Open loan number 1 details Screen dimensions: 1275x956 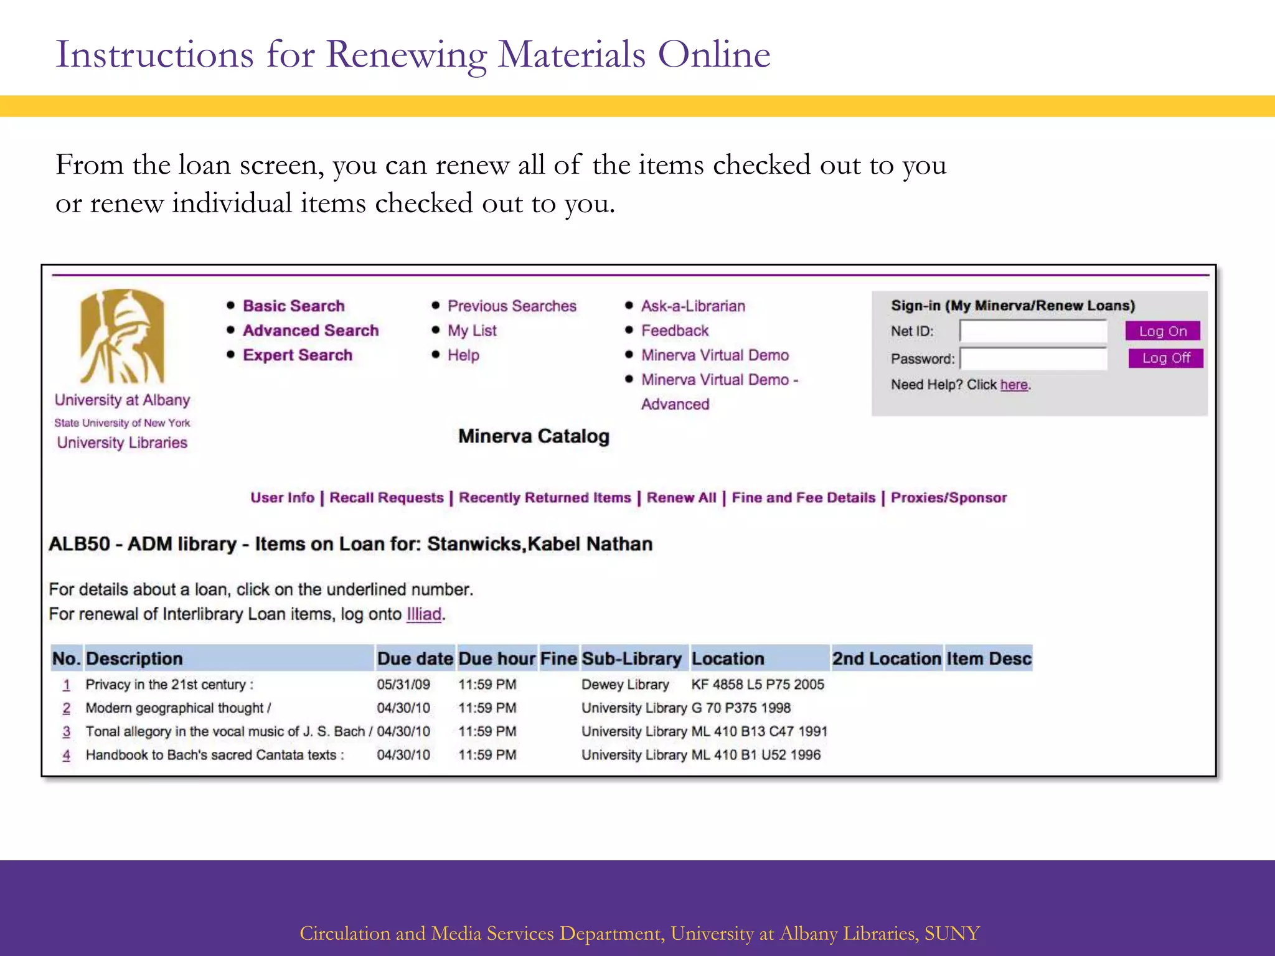[x=67, y=685]
